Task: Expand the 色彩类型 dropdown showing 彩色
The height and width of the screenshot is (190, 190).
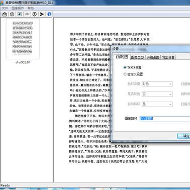Action: click(157, 84)
